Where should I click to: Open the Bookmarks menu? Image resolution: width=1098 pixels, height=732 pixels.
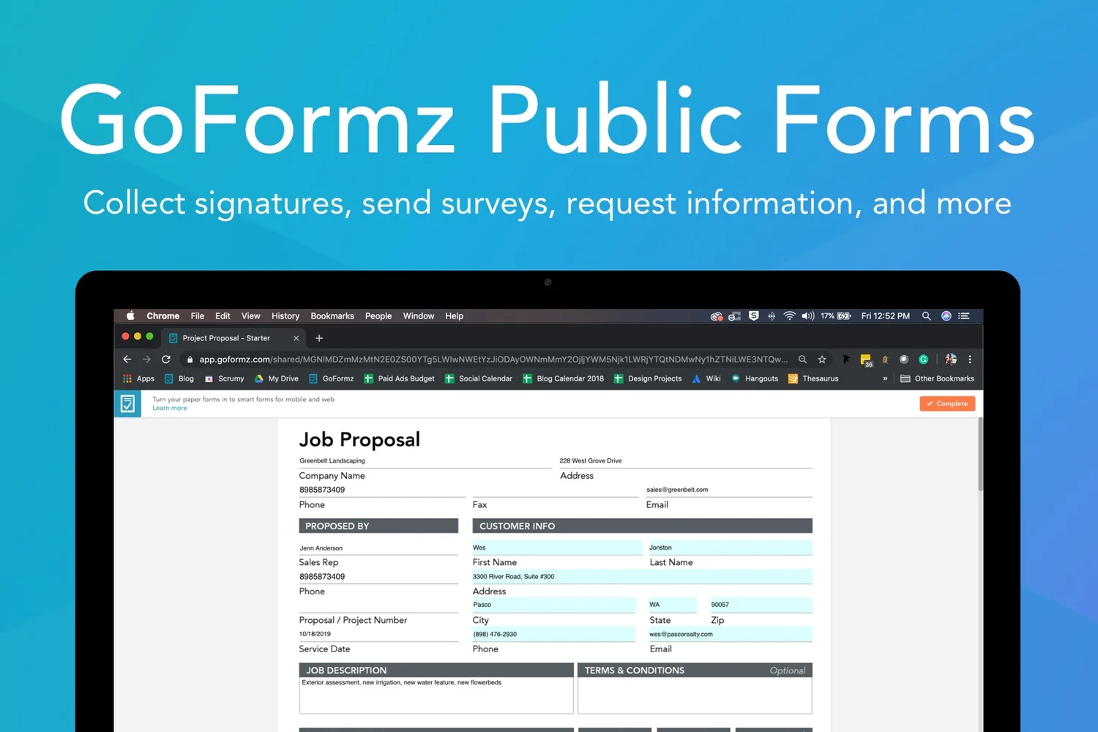click(332, 316)
